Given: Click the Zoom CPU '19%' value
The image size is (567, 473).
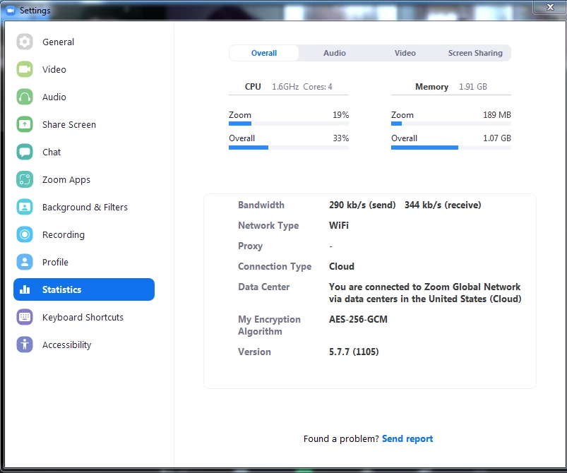Looking at the screenshot, I should point(340,115).
